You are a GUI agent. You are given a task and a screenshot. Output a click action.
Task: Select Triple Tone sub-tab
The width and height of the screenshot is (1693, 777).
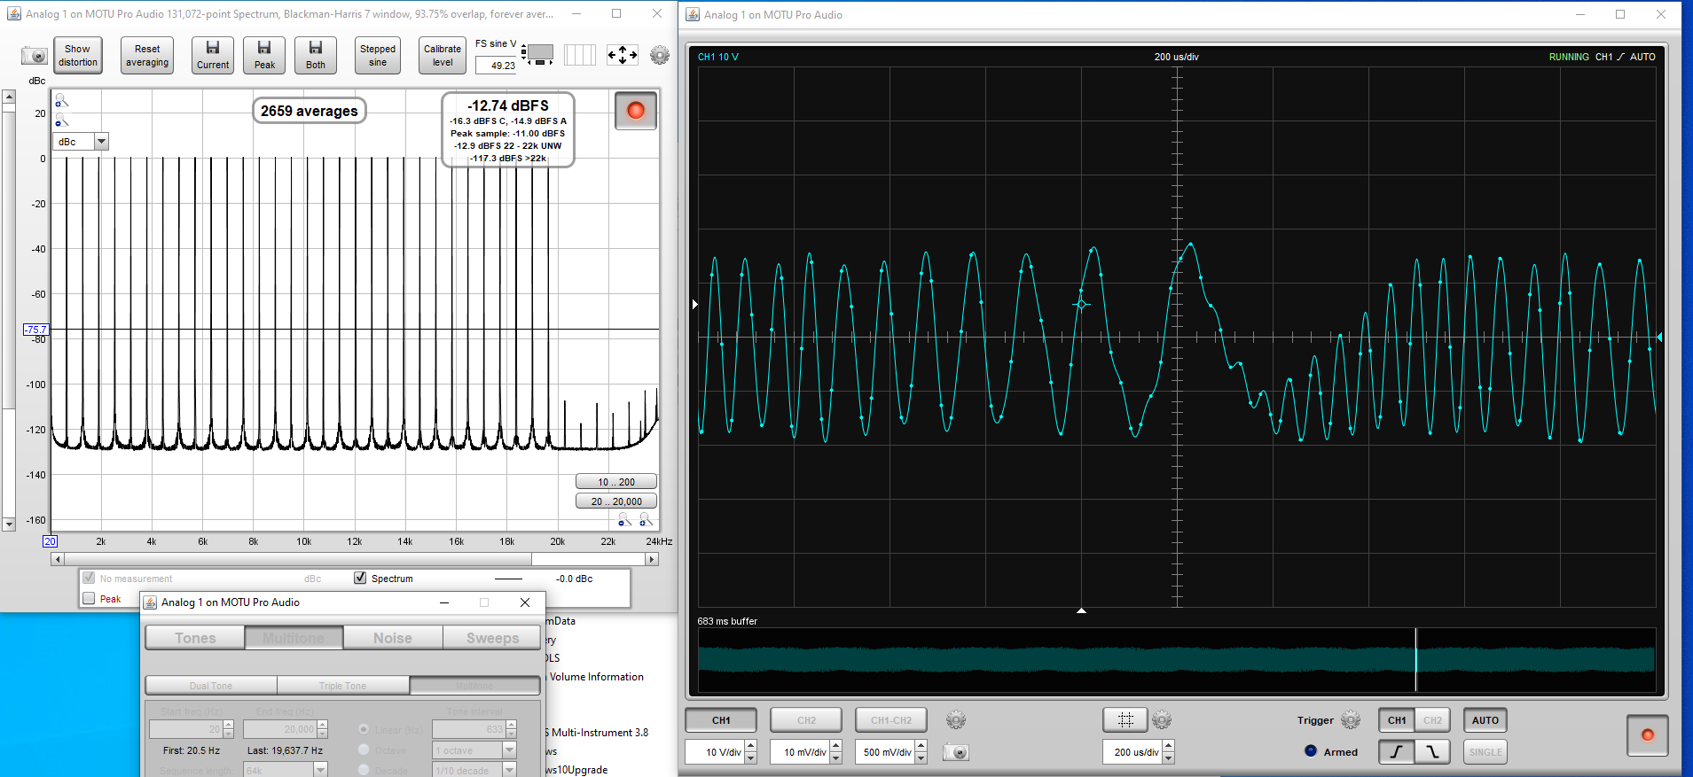[343, 686]
